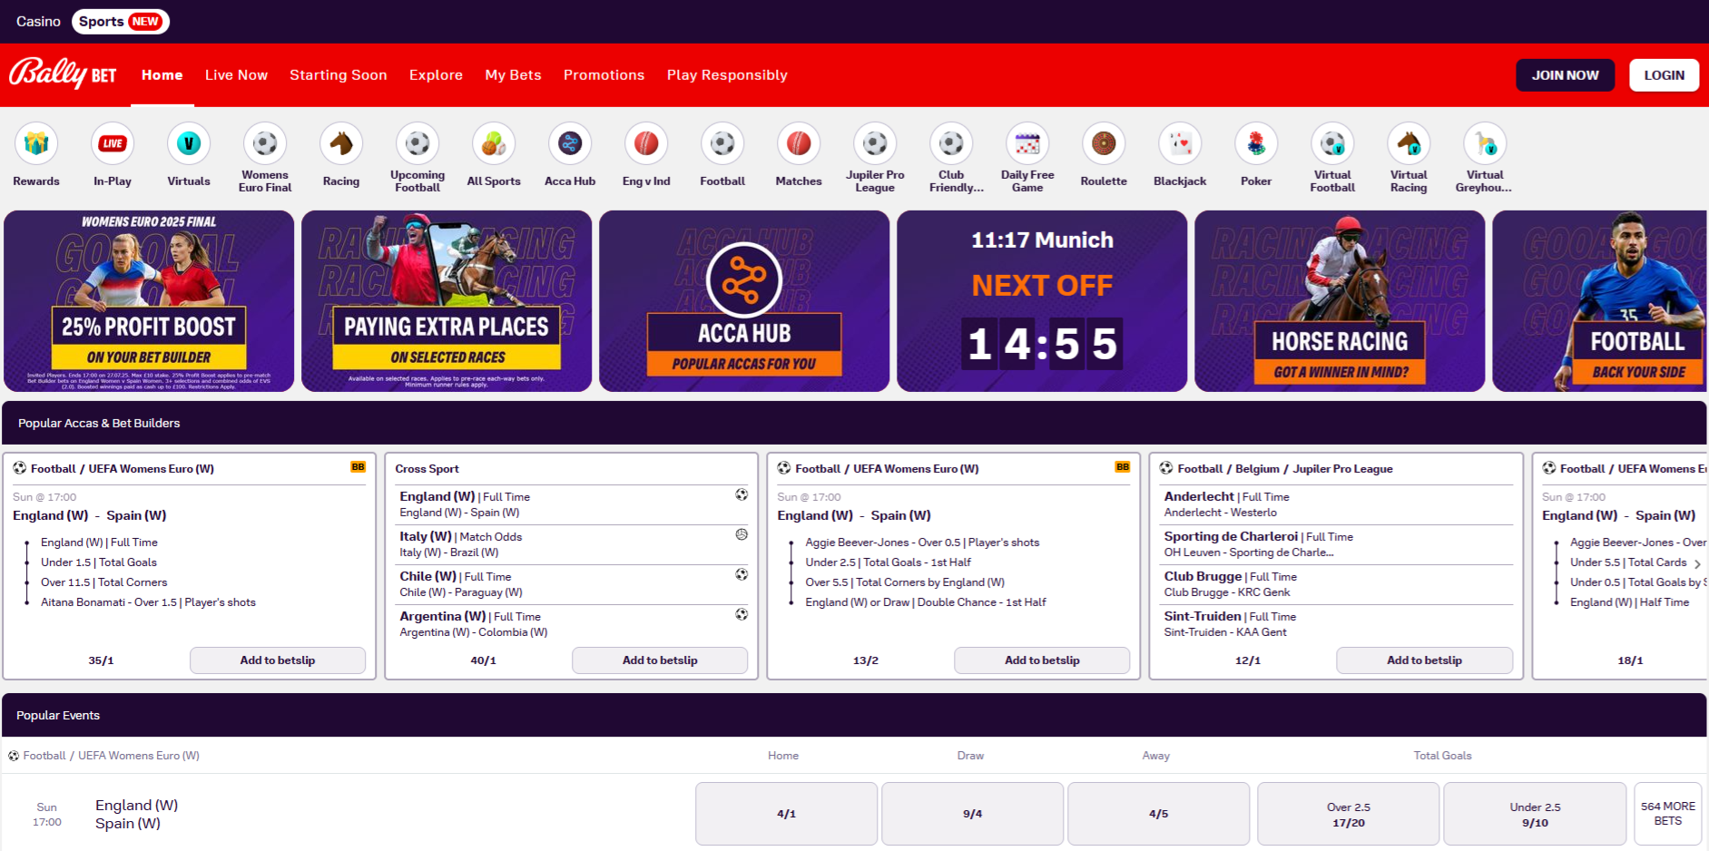Open the Virtual Greyhounds icon
This screenshot has height=851, width=1709.
pos(1485,143)
